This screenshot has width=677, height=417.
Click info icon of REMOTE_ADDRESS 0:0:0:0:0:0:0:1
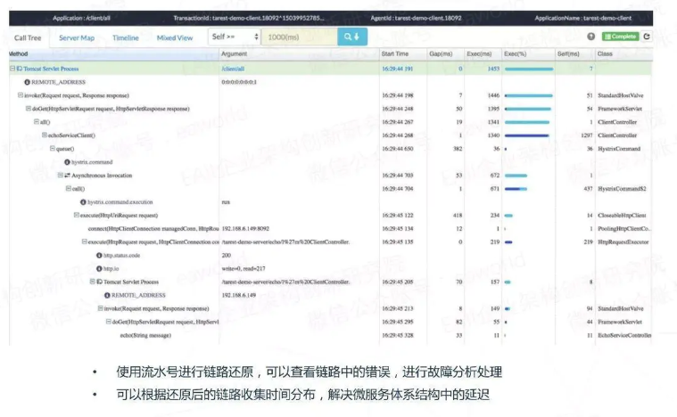(x=27, y=82)
